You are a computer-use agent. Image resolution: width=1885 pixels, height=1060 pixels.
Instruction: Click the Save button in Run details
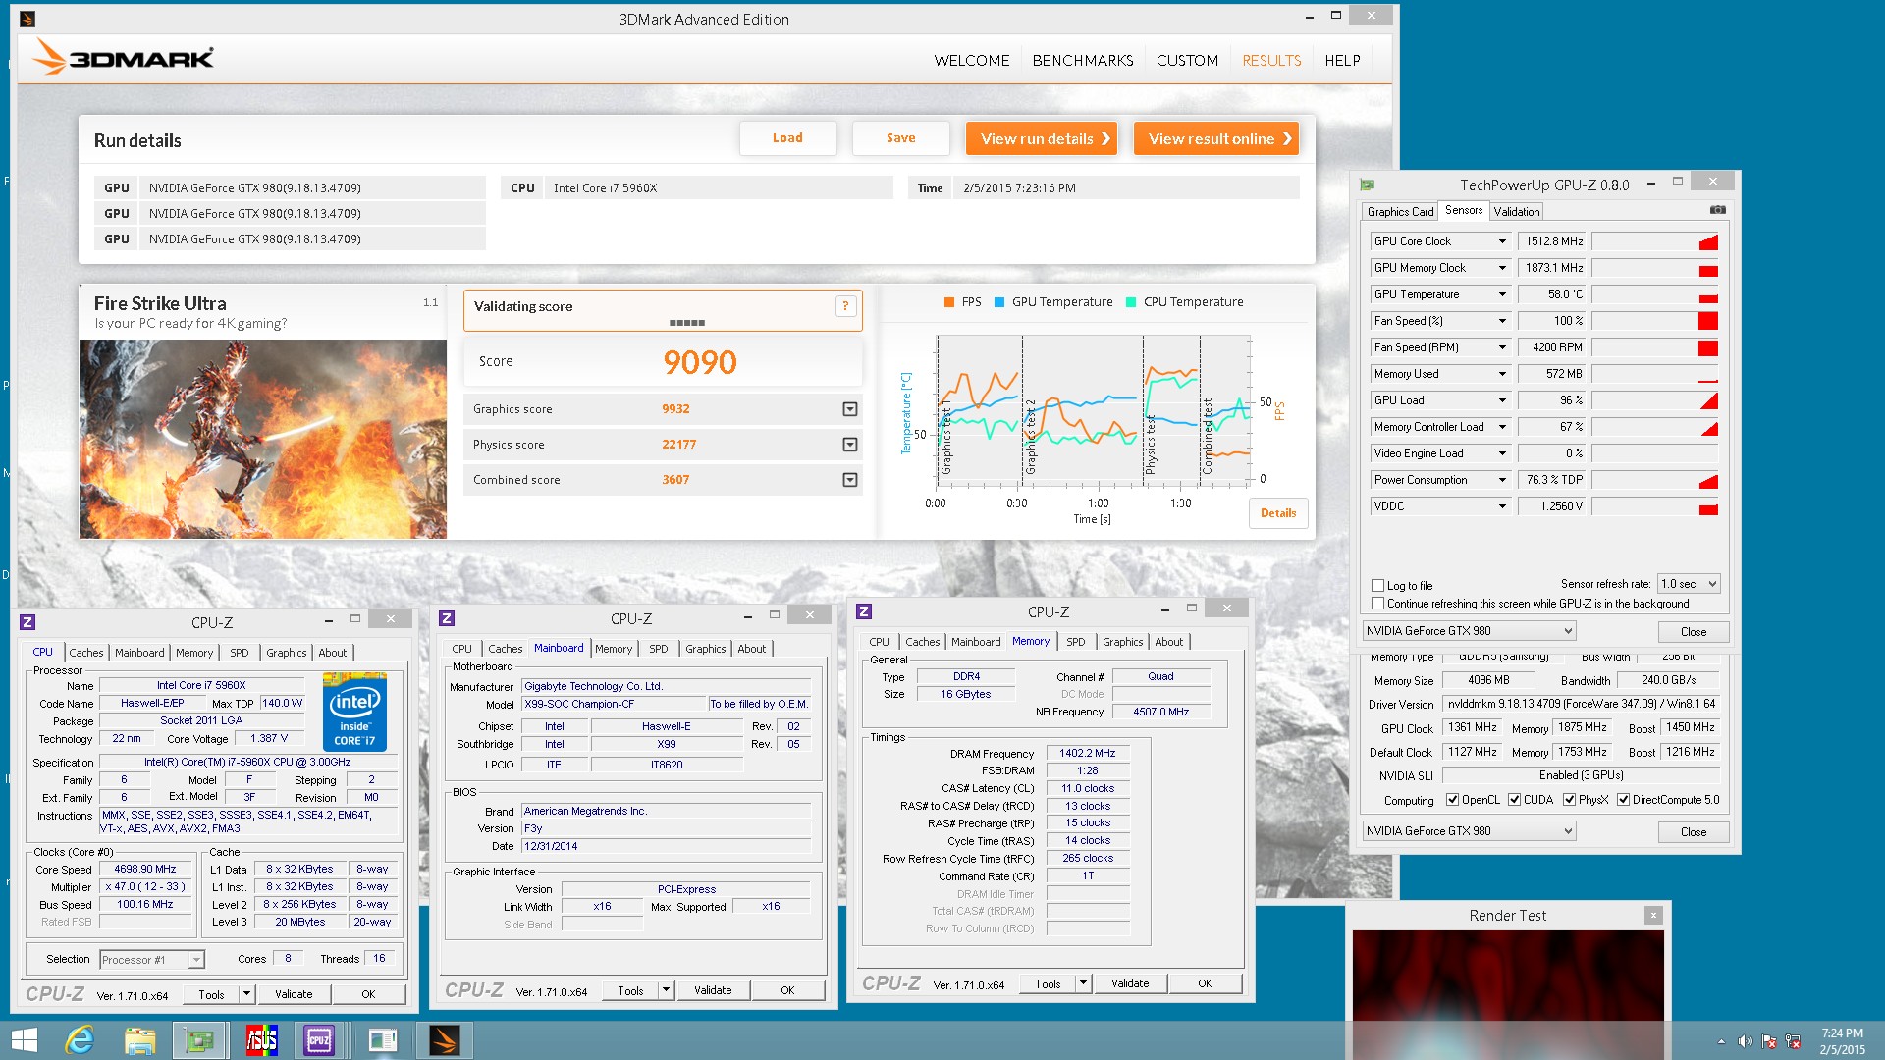pyautogui.click(x=900, y=138)
